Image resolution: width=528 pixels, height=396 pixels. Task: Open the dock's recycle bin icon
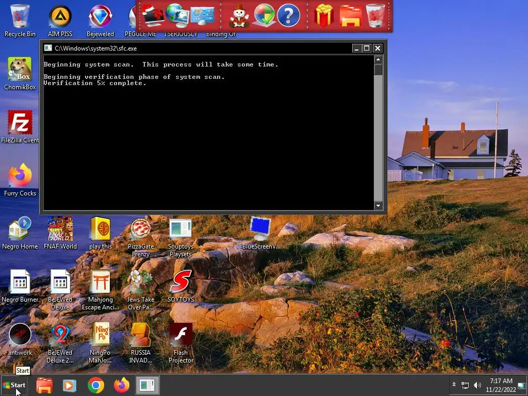[x=375, y=15]
